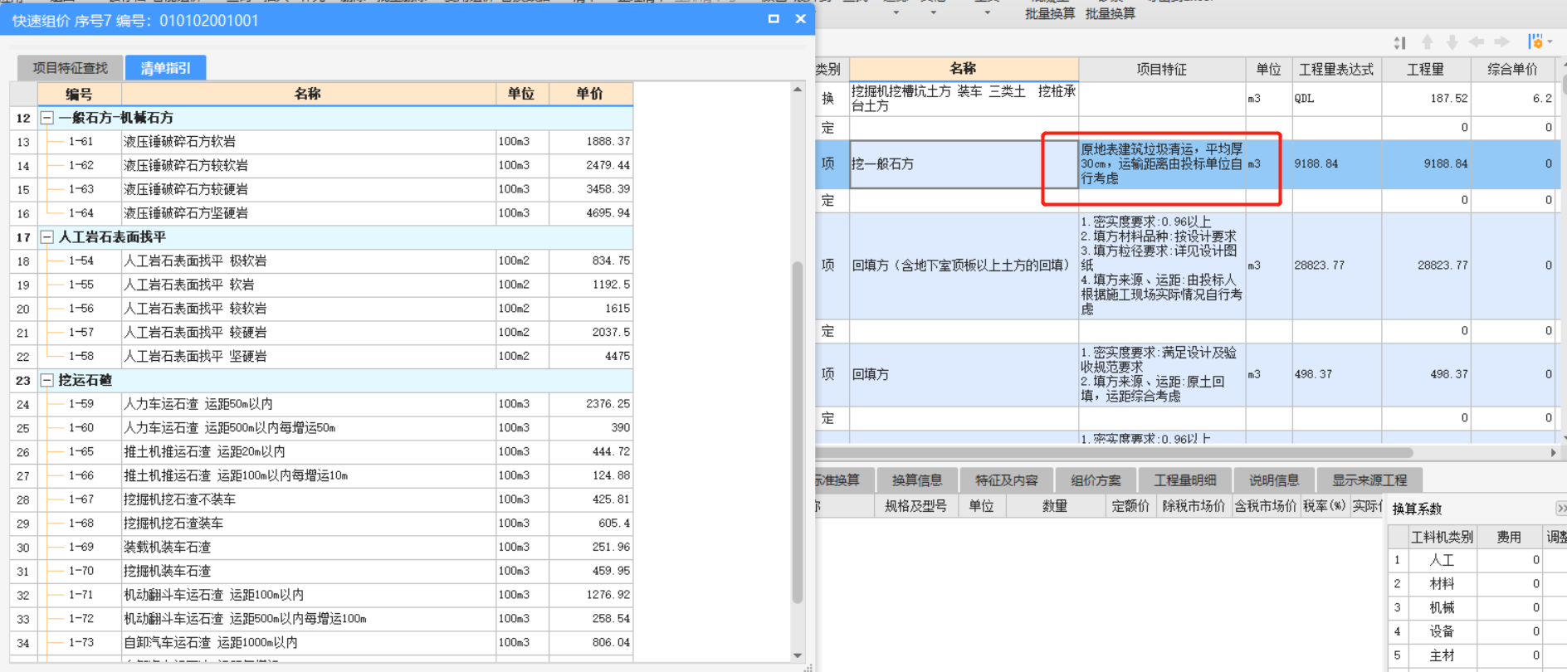Click the 项目特征 column header in the main table
This screenshot has height=672, width=1567.
[1162, 70]
